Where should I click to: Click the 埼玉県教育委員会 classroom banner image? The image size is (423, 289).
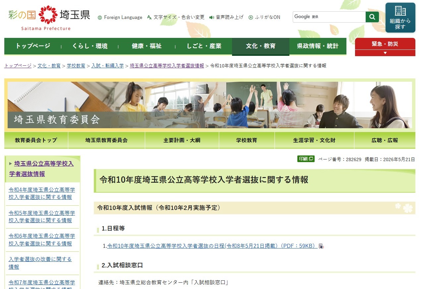(x=210, y=105)
